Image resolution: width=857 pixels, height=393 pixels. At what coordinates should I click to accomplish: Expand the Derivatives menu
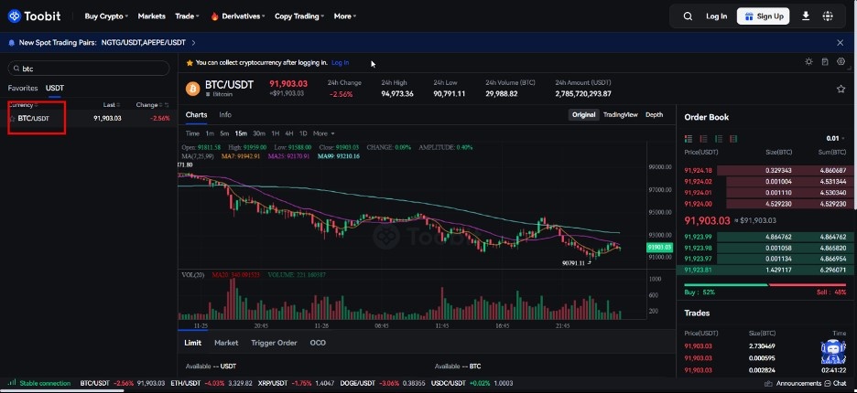[x=238, y=16]
